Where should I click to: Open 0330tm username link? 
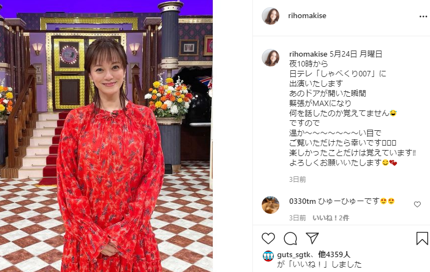point(302,201)
